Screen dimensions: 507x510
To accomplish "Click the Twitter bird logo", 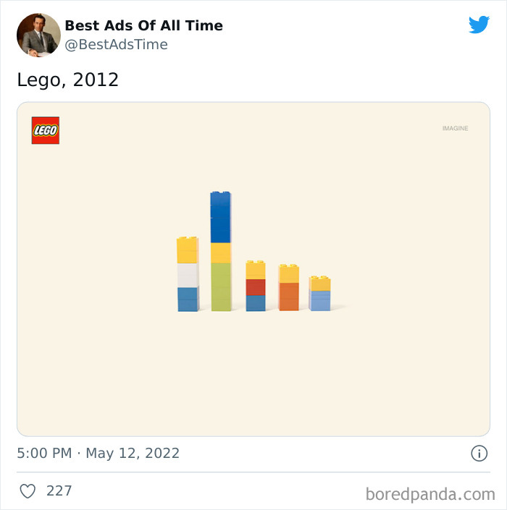I will pyautogui.click(x=479, y=25).
